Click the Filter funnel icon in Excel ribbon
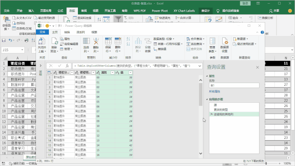This screenshot has width=295, height=166. pyautogui.click(x=118, y=19)
